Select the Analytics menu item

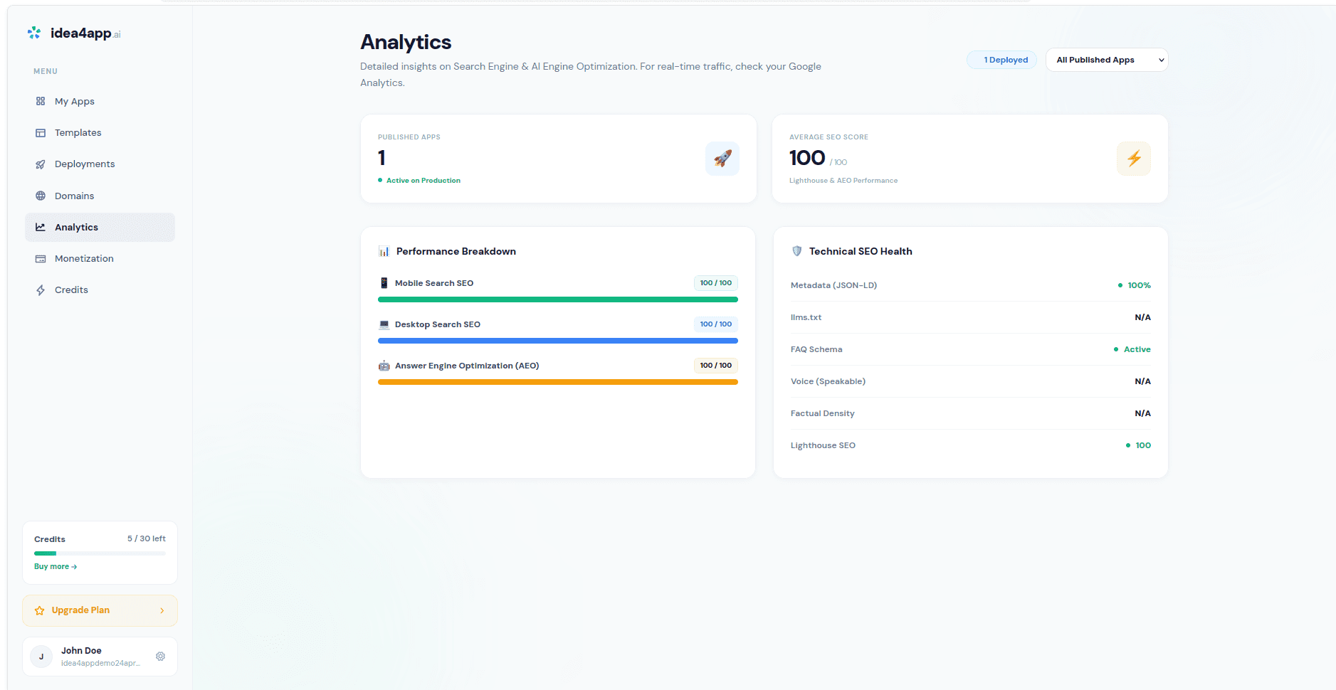100,227
